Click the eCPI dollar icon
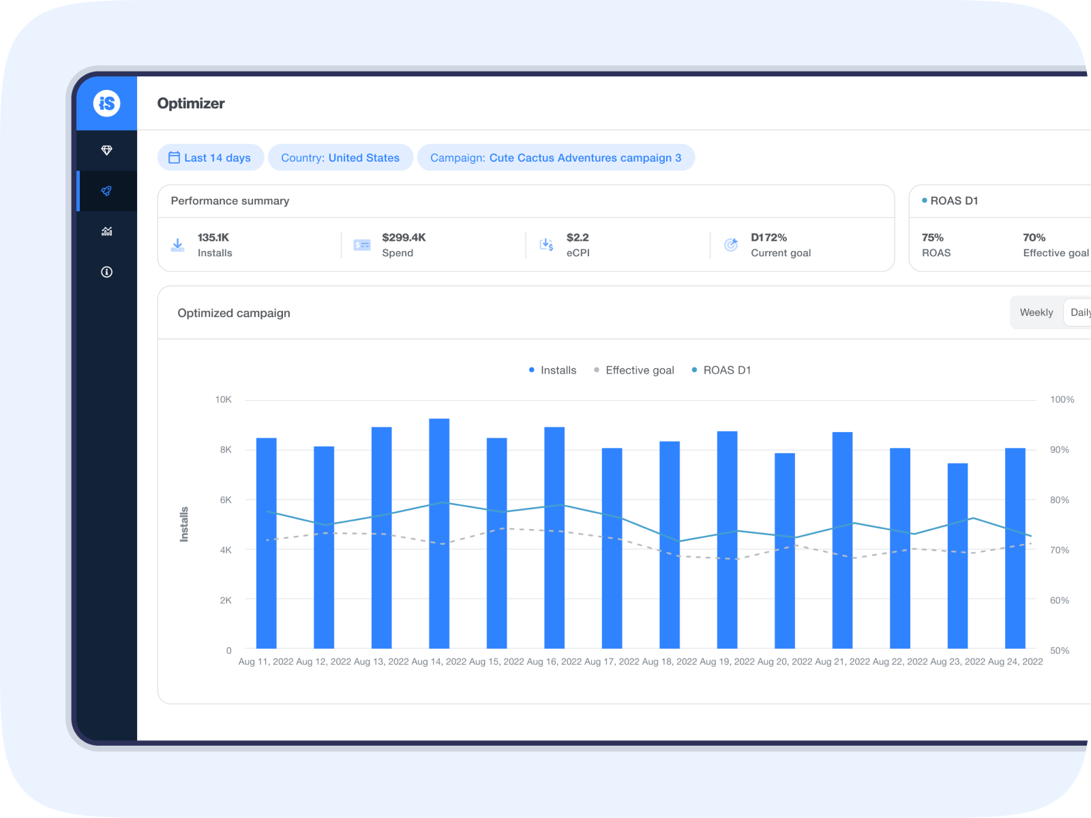Image resolution: width=1091 pixels, height=818 pixels. [x=546, y=245]
